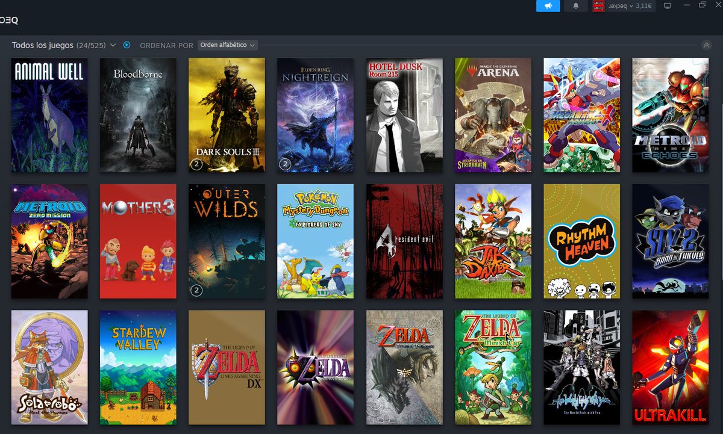The height and width of the screenshot is (434, 723).
Task: Select Hotel Dusk Room 215 cover
Action: tap(404, 115)
